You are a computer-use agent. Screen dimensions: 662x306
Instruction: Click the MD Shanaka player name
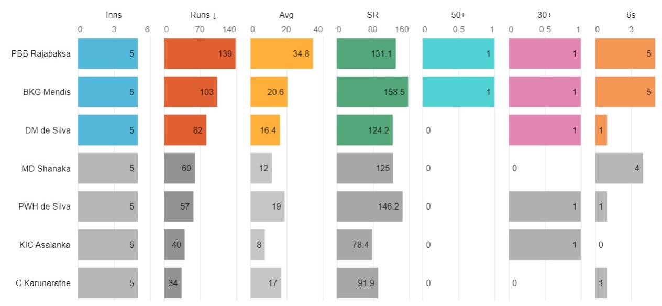coord(46,168)
